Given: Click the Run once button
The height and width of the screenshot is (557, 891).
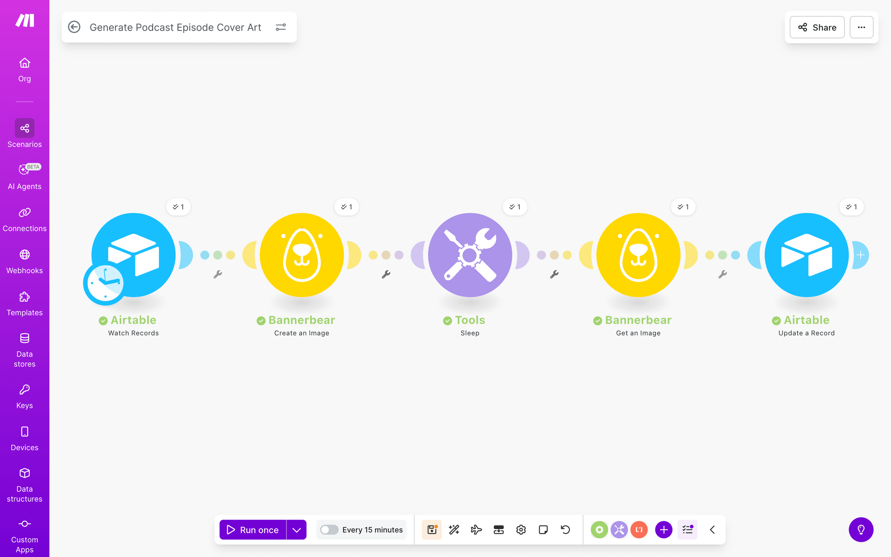Looking at the screenshot, I should point(253,529).
